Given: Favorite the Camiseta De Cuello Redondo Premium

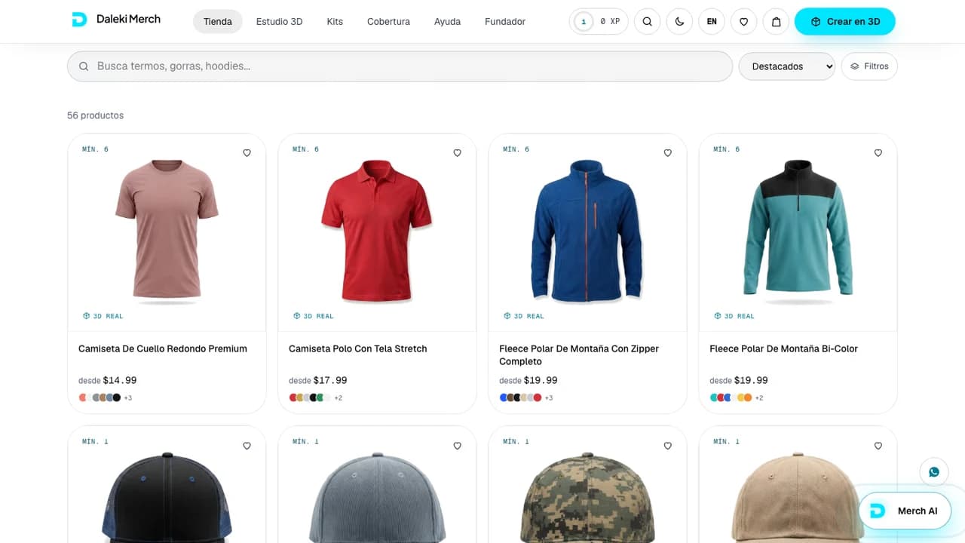Looking at the screenshot, I should coord(247,153).
